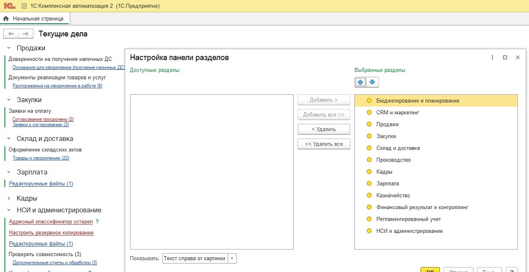Click the << Удалить все button
This screenshot has height=272, width=529.
(x=324, y=144)
